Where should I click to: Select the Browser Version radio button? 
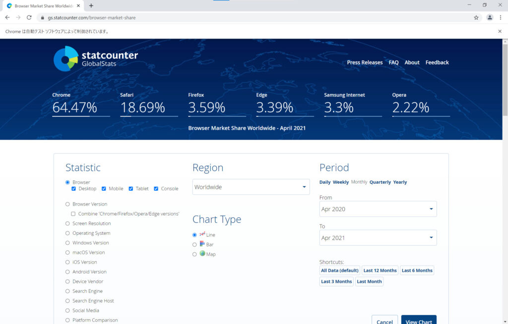coord(67,204)
